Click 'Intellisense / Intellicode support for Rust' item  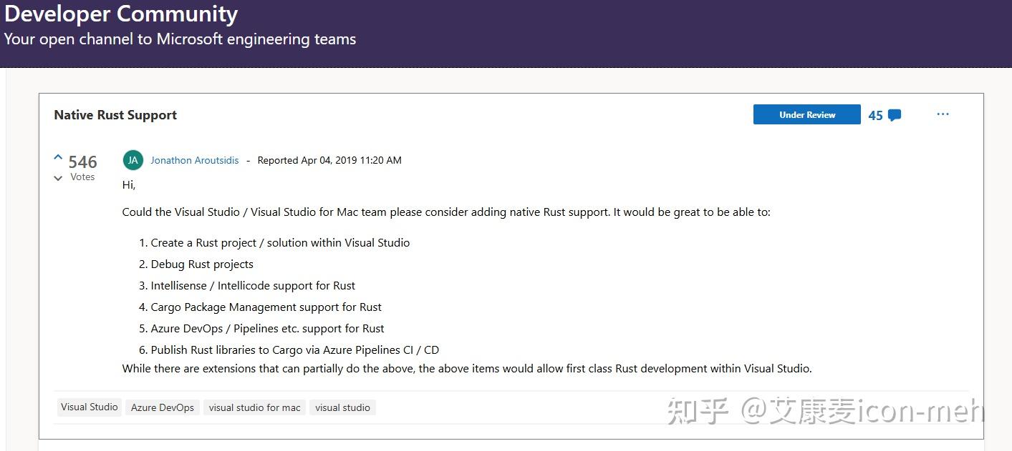pos(253,285)
